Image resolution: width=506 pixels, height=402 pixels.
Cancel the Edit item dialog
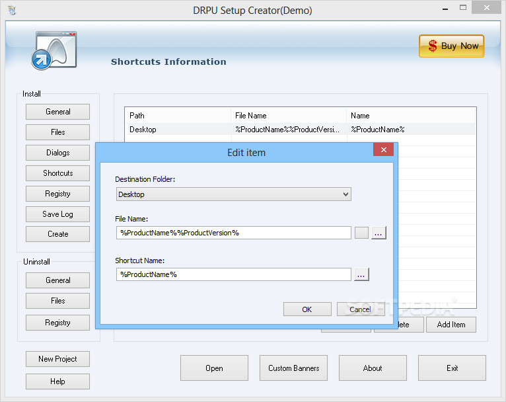[361, 309]
